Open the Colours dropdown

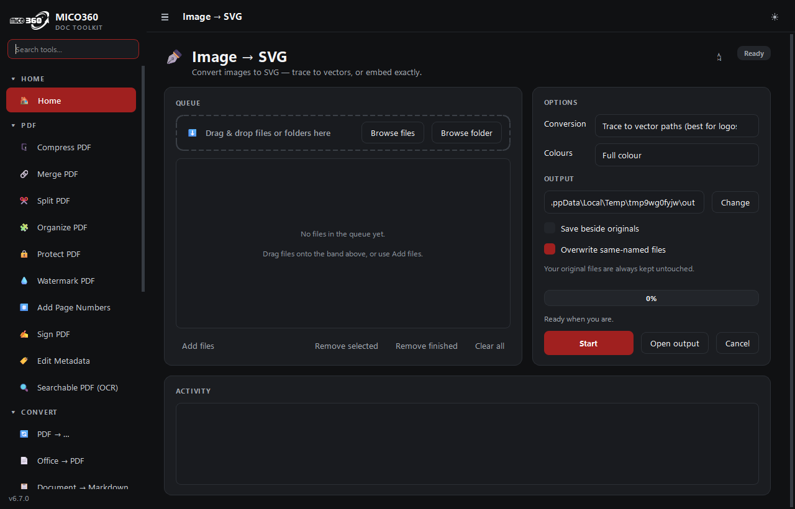pos(676,155)
